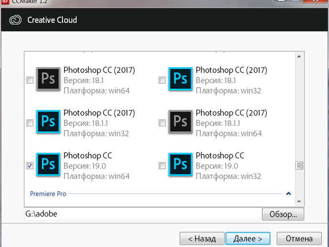Proceed with the Далее > button

point(248,238)
